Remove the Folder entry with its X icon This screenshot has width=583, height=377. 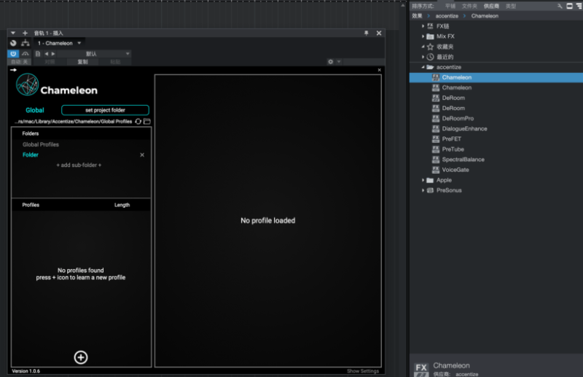(142, 155)
